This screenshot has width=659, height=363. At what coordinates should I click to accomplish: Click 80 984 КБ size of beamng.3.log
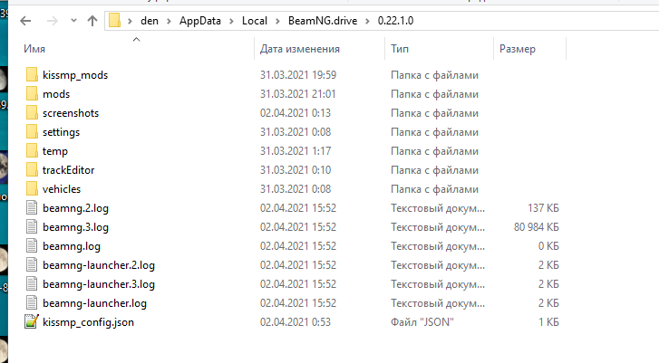click(537, 227)
